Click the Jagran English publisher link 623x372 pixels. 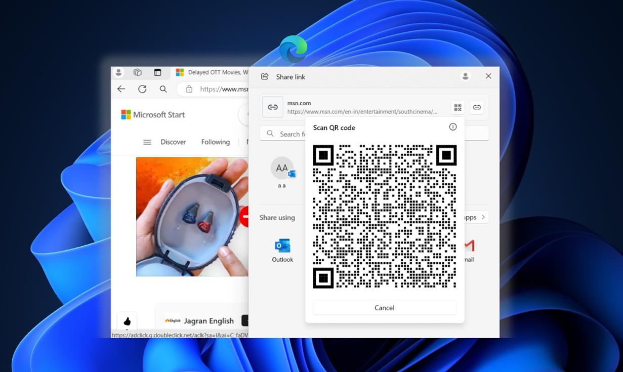209,321
